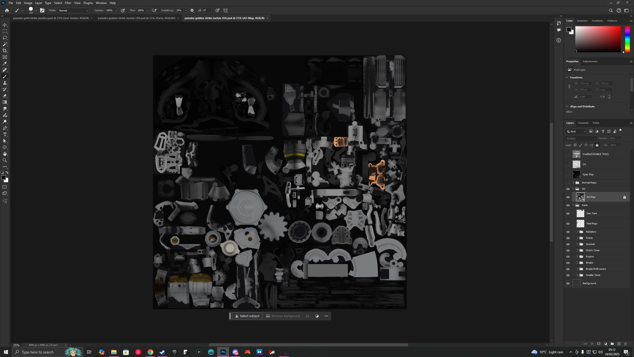This screenshot has height=357, width=634.
Task: Show the Spec Map layer
Action: coord(568,174)
